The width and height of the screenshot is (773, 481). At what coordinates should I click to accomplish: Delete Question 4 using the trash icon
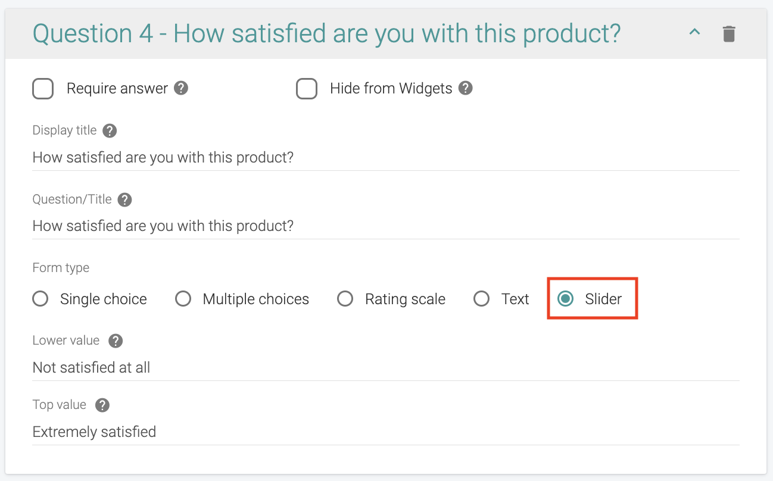coord(730,33)
